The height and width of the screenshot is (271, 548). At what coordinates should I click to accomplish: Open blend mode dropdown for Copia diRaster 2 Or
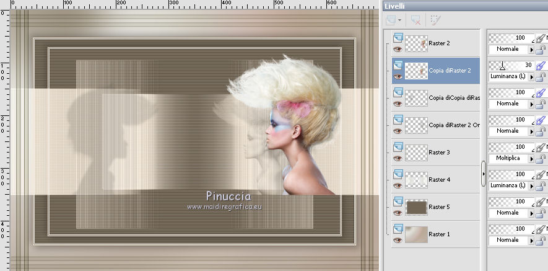(x=511, y=131)
